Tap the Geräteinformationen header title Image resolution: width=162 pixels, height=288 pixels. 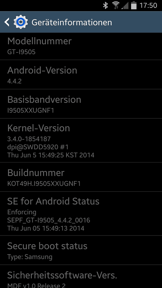[x=72, y=22]
